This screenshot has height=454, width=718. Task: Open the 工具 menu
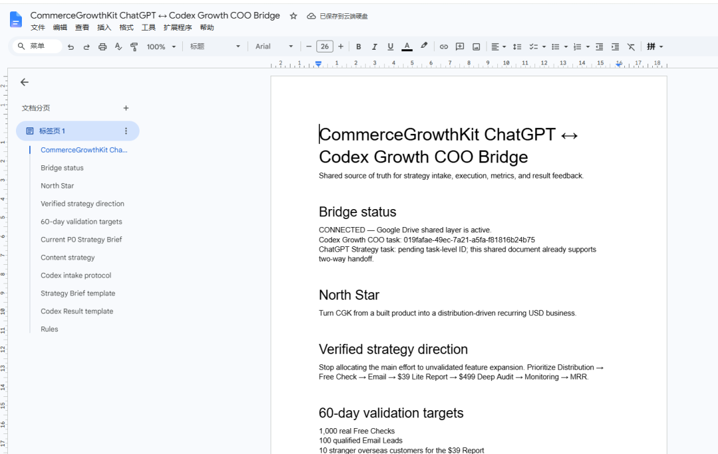pyautogui.click(x=148, y=27)
